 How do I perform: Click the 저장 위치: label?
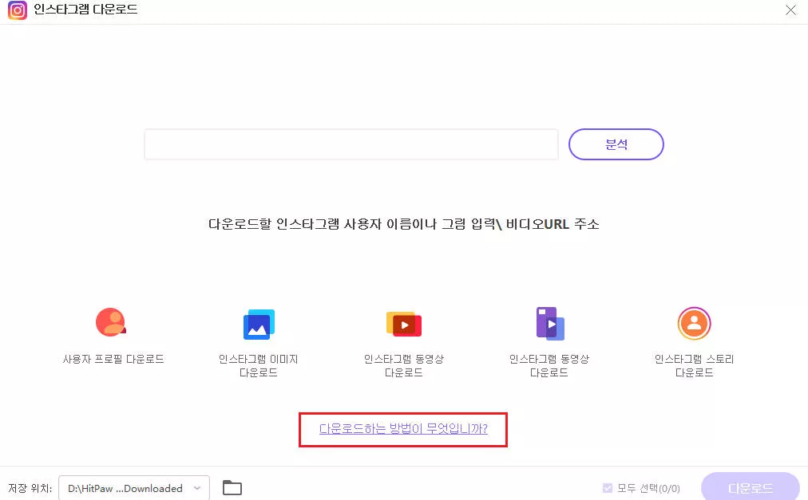point(30,488)
